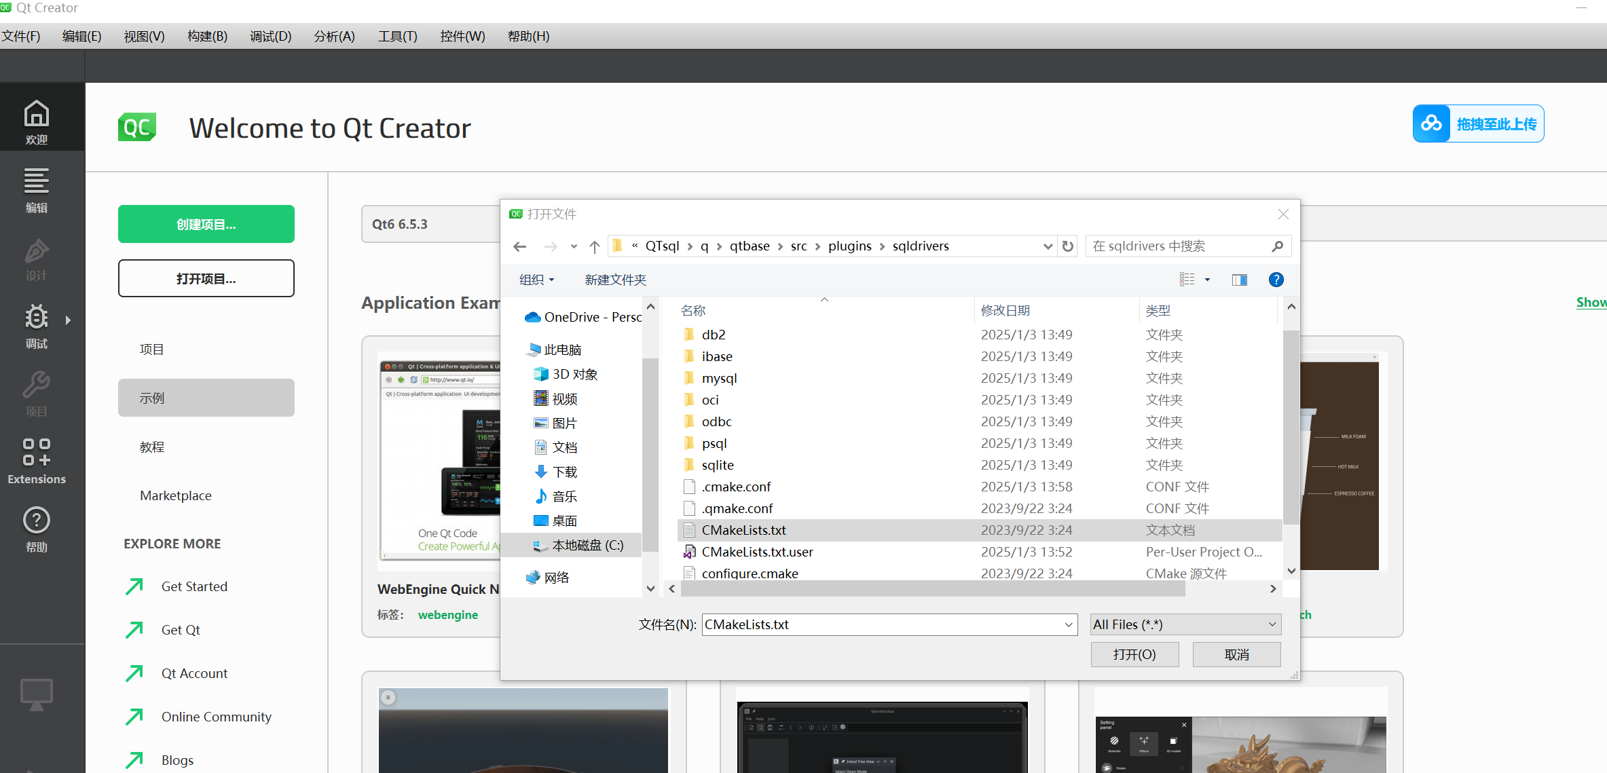Switch to Edit mode via the sidebar icon
Screen dimensions: 1607x773
pyautogui.click(x=36, y=189)
